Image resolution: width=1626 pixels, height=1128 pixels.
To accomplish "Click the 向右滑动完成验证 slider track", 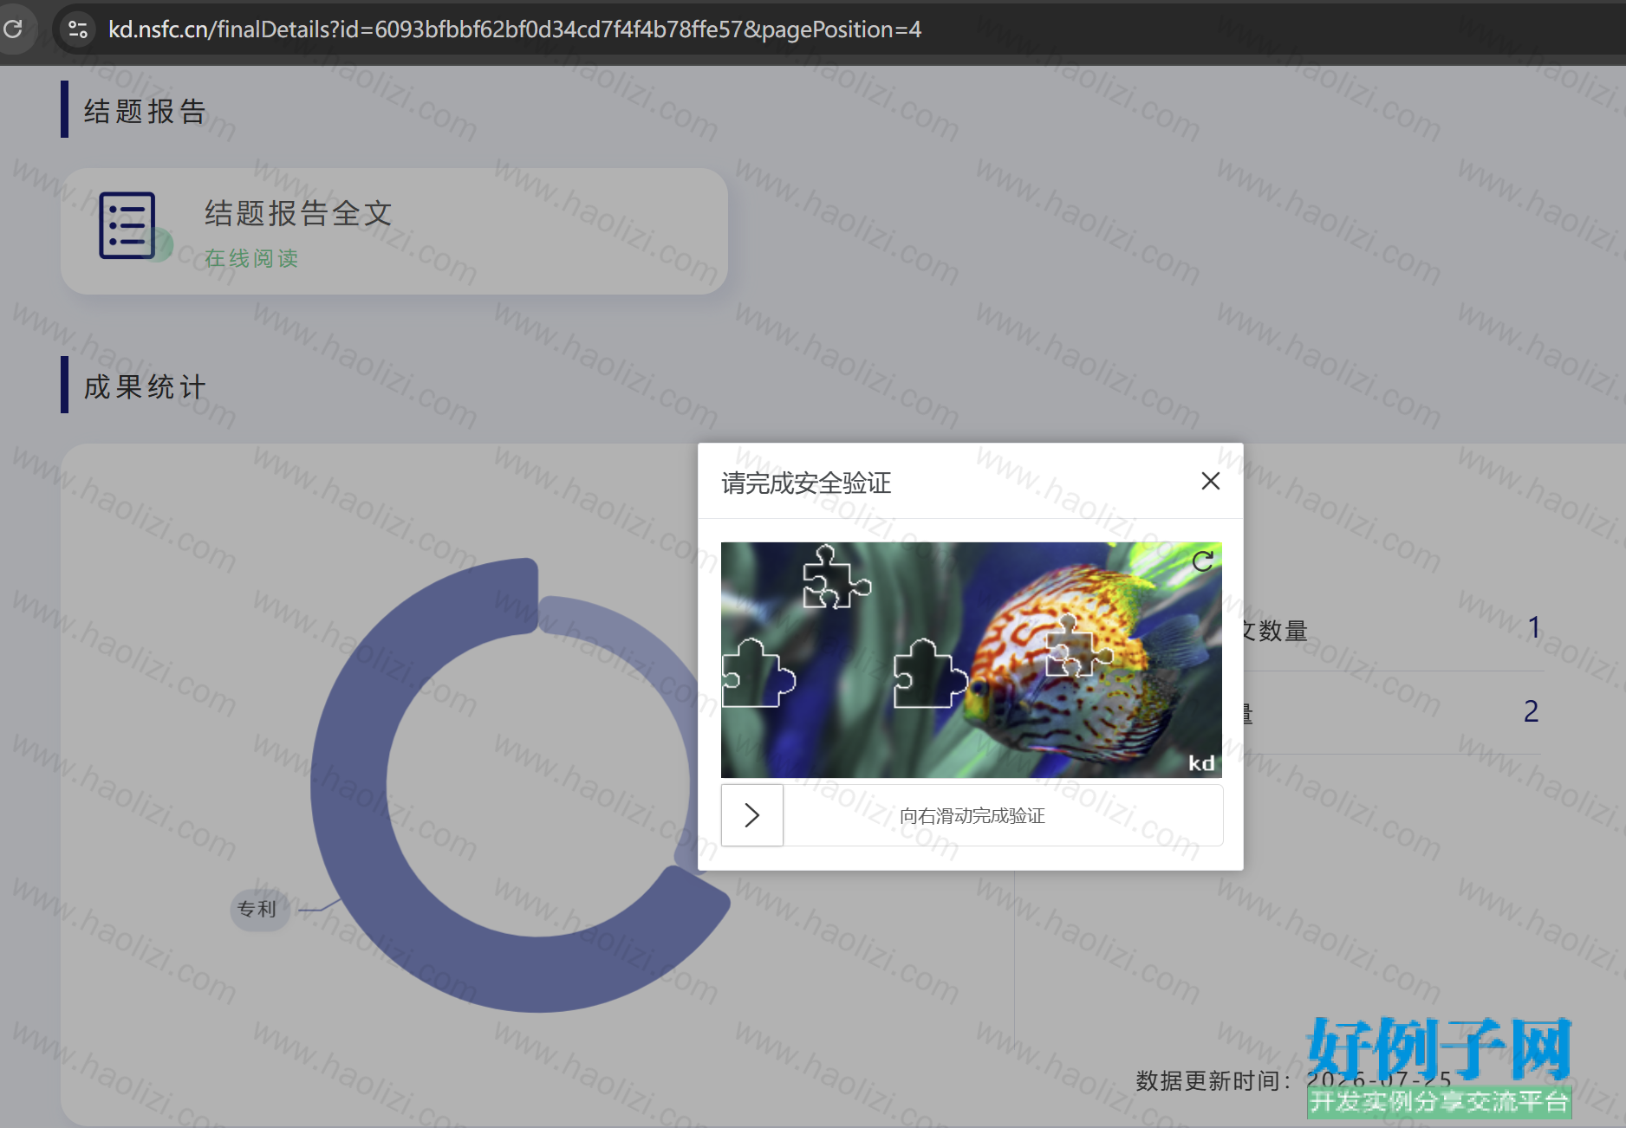I will tap(972, 815).
